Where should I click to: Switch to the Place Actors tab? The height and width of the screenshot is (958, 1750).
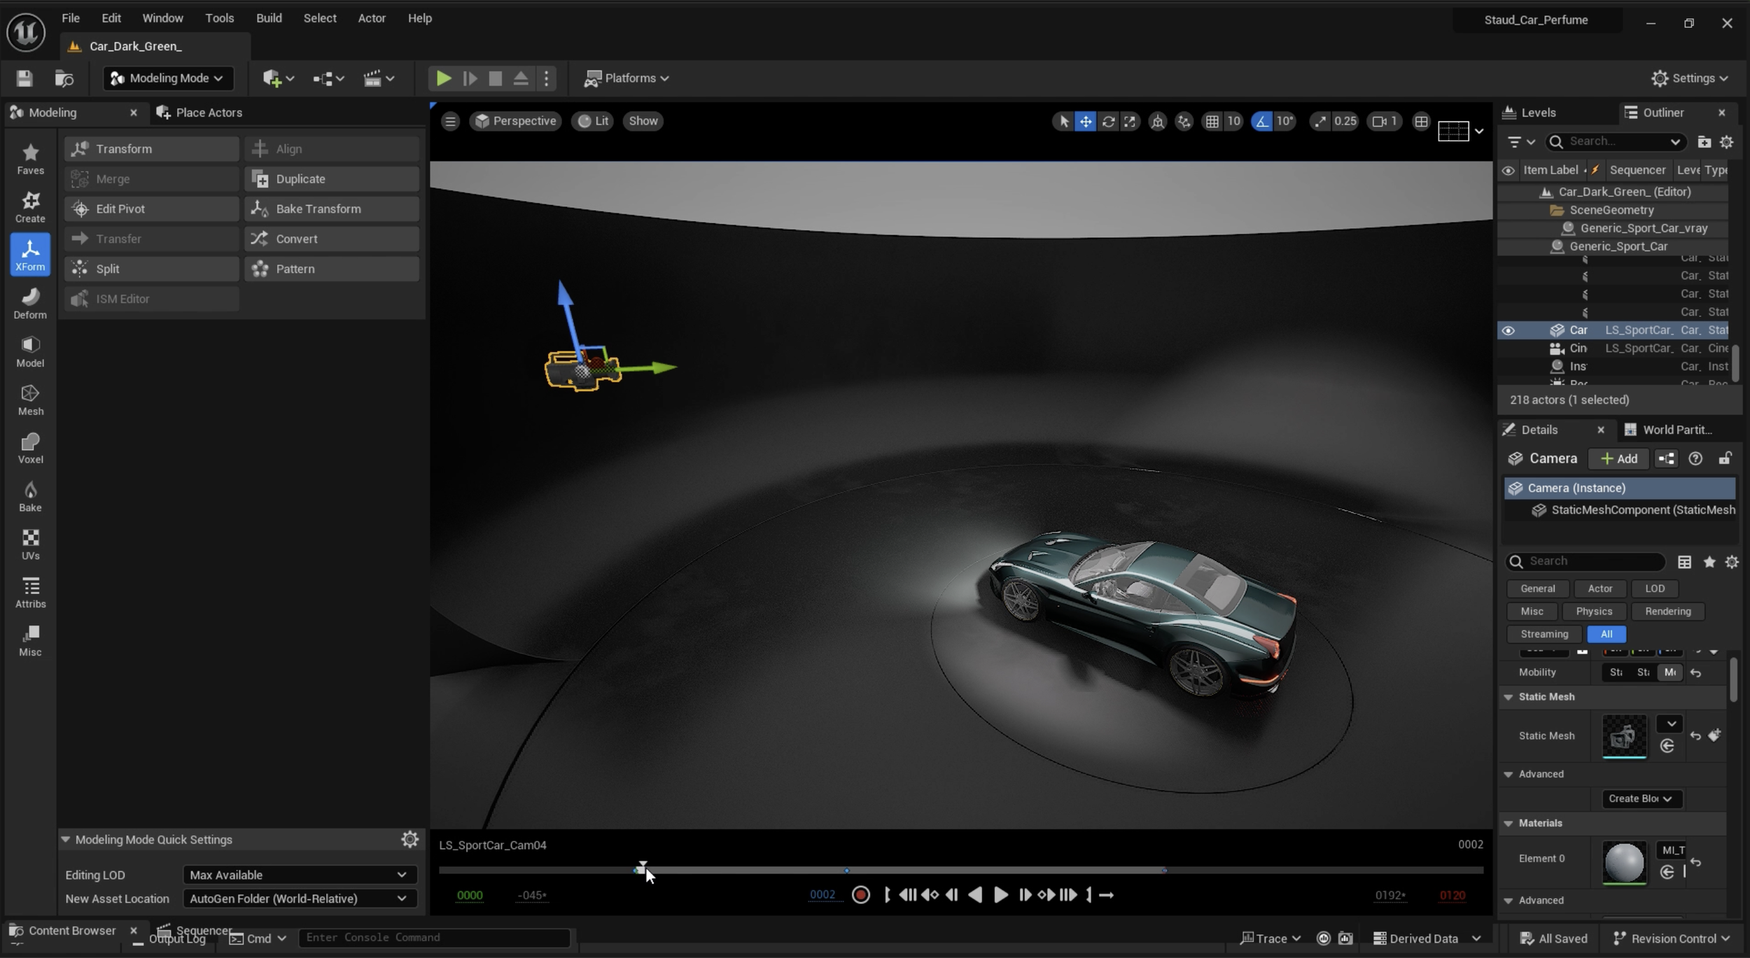[199, 113]
